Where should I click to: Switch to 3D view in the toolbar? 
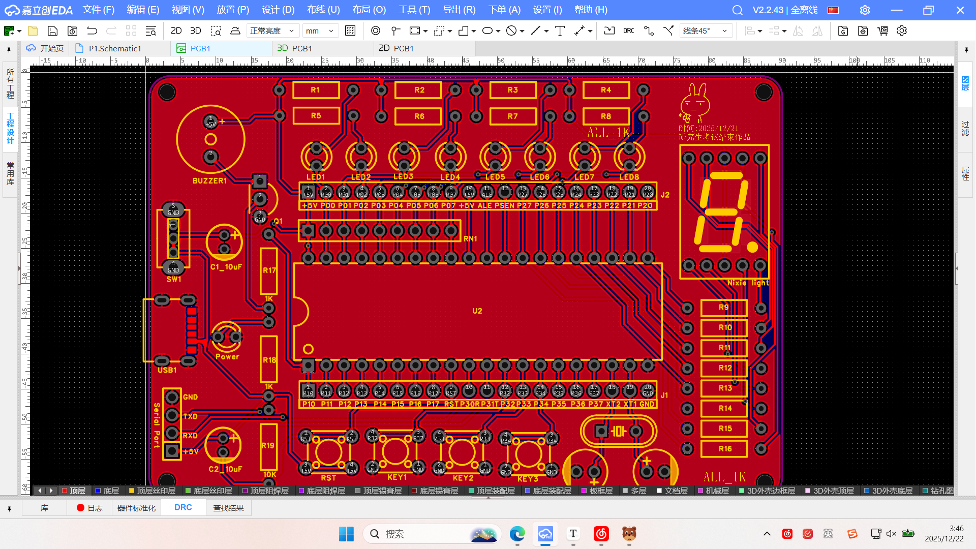point(195,30)
